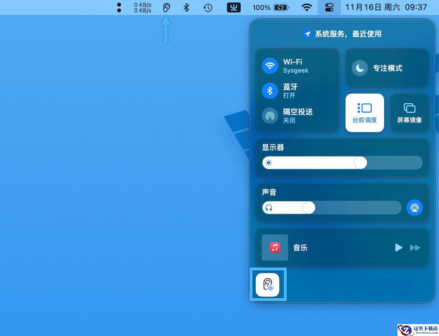The width and height of the screenshot is (439, 336).
Task: Toggle Wi-Fi Sysgeek connection
Action: [x=270, y=66]
